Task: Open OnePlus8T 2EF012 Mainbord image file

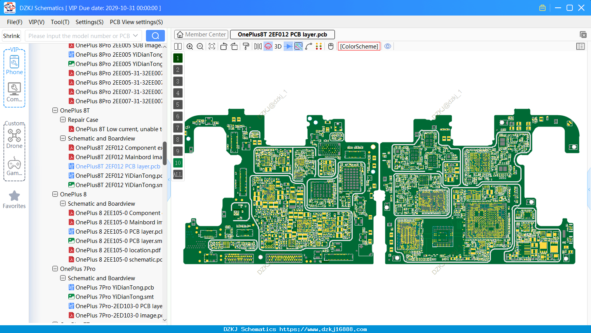Action: pos(115,157)
